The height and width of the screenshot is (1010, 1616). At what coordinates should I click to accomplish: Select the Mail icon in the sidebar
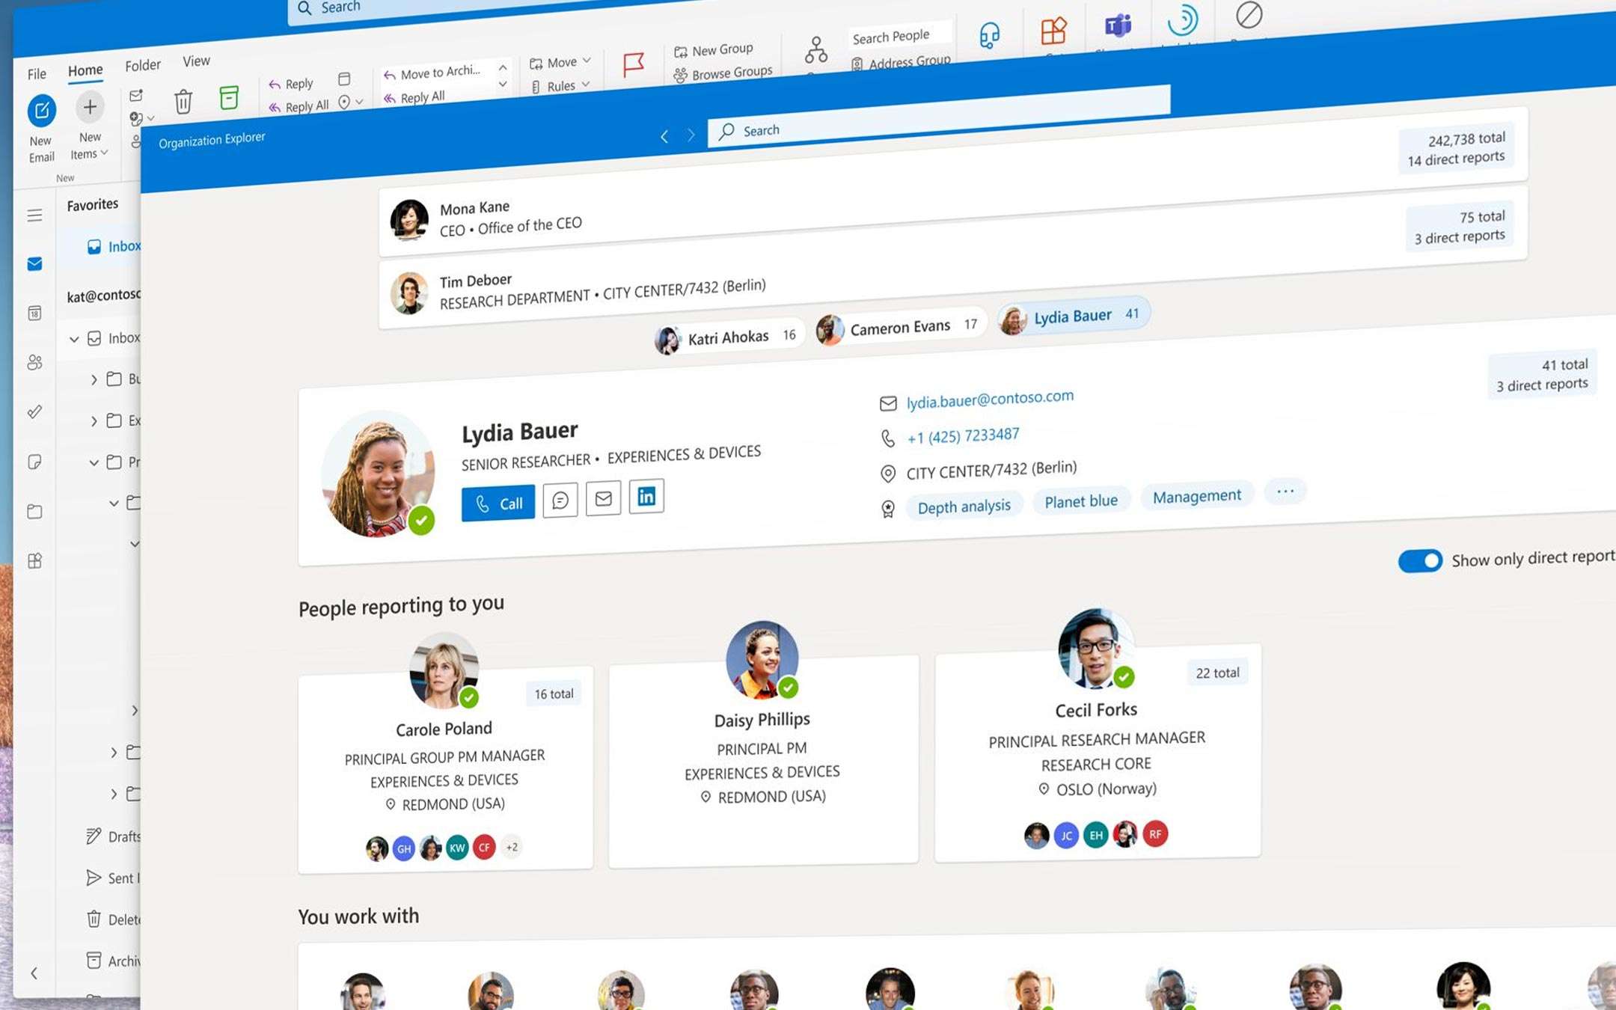coord(34,263)
